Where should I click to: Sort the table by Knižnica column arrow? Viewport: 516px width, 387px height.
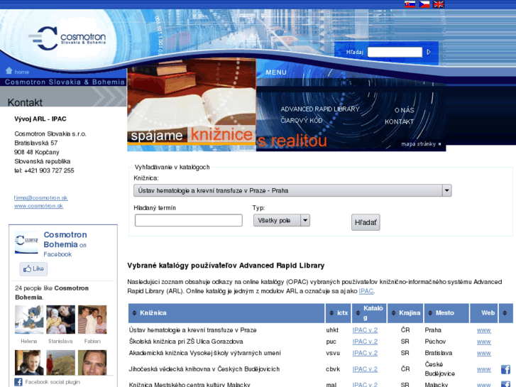pyautogui.click(x=134, y=313)
